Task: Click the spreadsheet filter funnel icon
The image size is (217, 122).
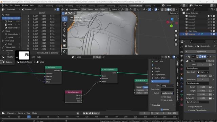Action: click(x=58, y=9)
